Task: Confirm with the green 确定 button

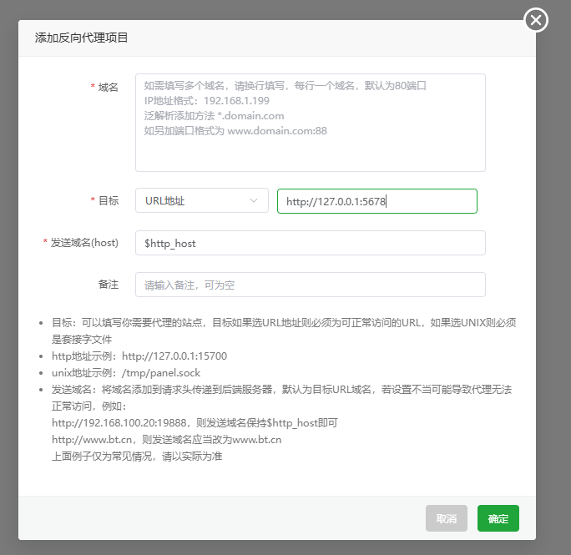Action: pos(498,518)
